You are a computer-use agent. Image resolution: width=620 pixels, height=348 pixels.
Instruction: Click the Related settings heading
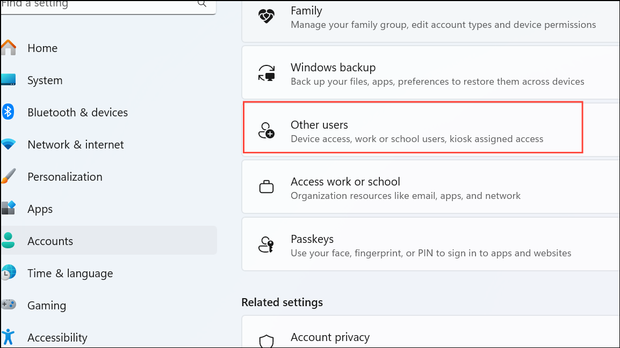[282, 302]
